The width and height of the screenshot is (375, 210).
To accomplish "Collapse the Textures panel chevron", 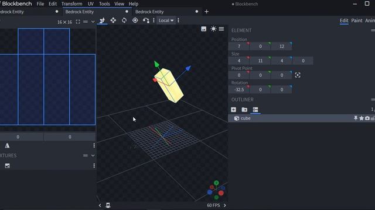I will 93,156.
